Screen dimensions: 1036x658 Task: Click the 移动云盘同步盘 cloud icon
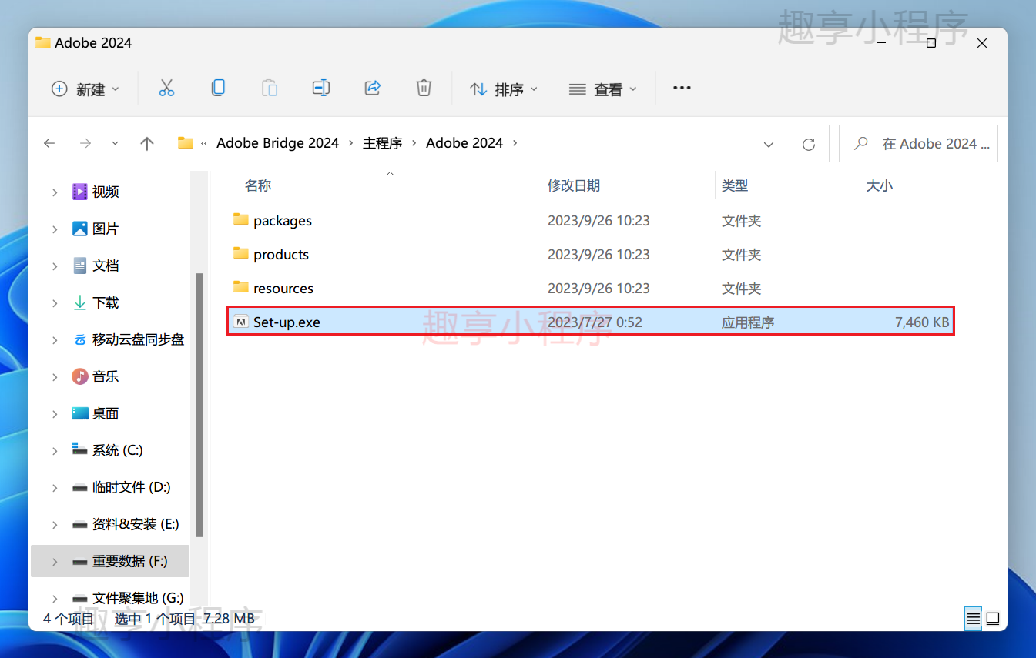pos(80,339)
